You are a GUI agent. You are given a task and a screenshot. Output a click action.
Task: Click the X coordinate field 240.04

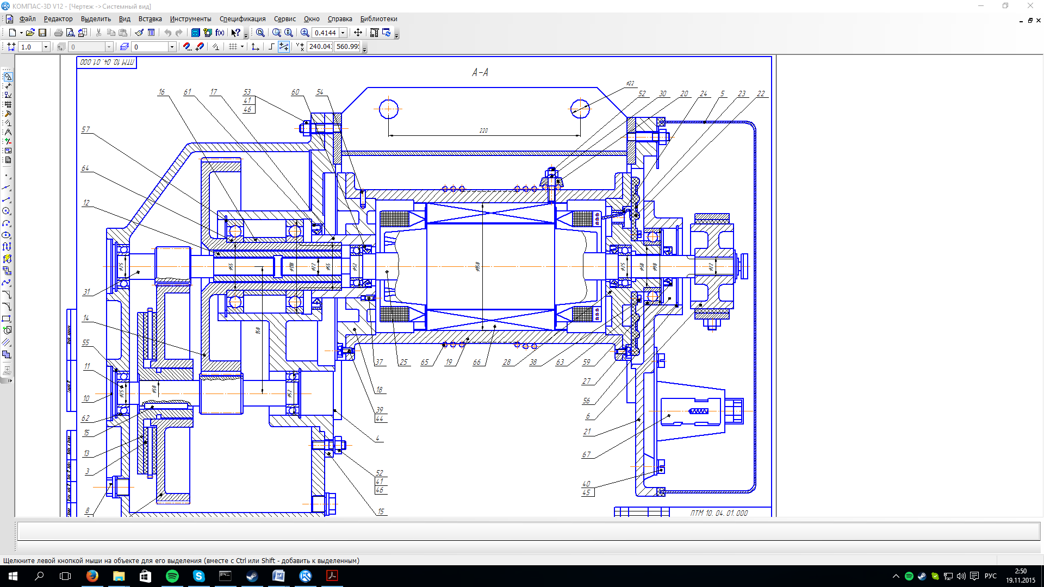(320, 47)
